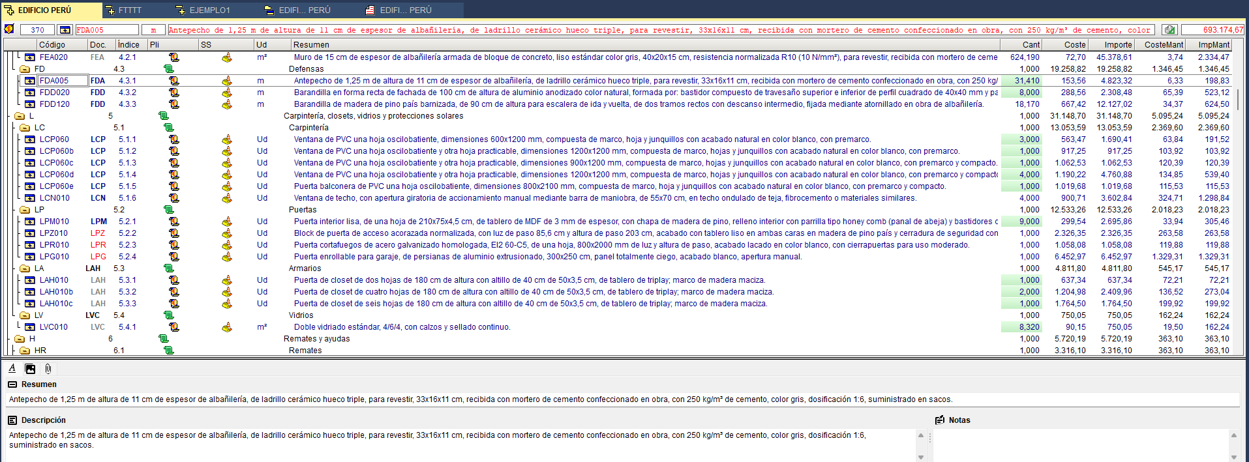Switch to the FTTTT tab
The height and width of the screenshot is (462, 1249).
[129, 10]
